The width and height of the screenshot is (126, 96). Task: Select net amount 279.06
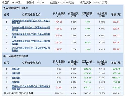pyautogui.click(x=116, y=49)
